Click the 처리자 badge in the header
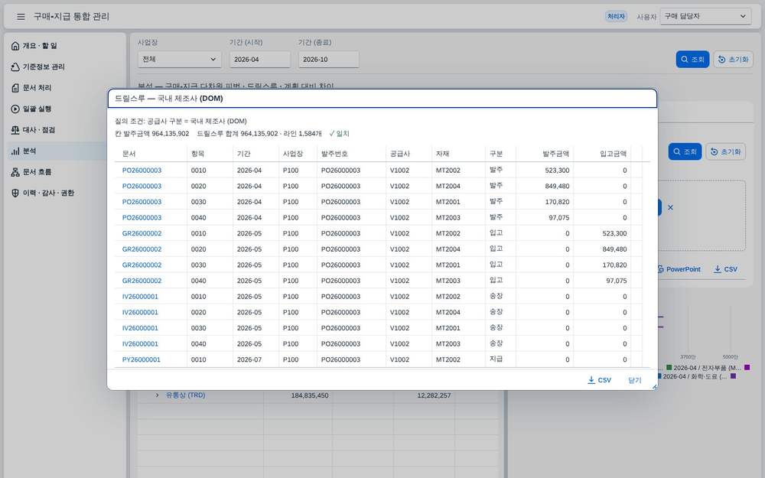This screenshot has width=765, height=478. click(x=616, y=17)
